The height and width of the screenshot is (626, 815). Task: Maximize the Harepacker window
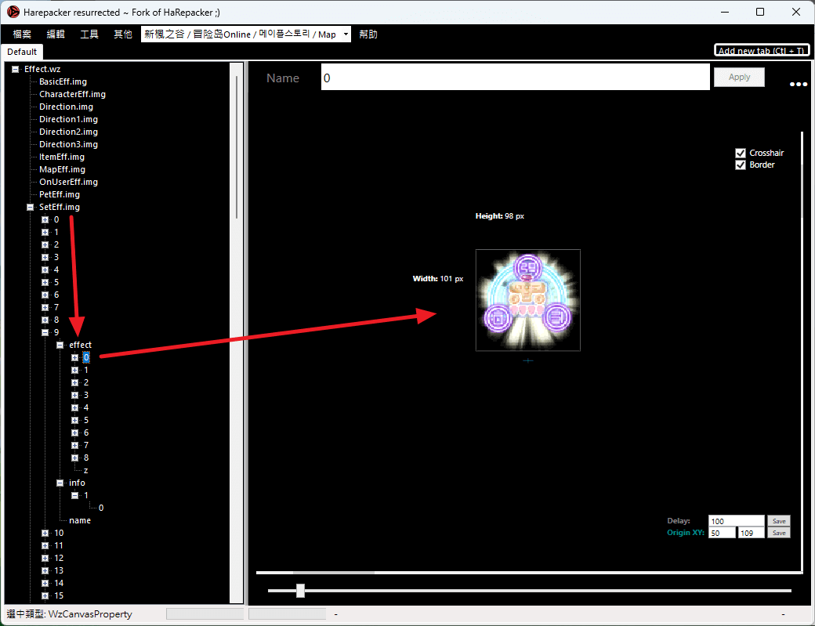tap(760, 12)
